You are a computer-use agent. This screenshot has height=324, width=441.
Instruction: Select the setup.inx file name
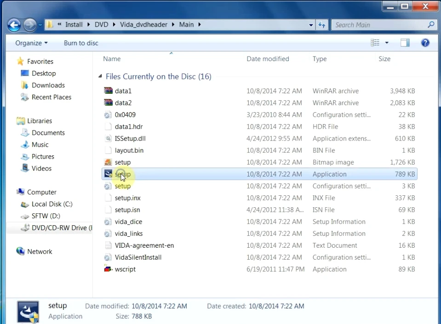pyautogui.click(x=128, y=198)
